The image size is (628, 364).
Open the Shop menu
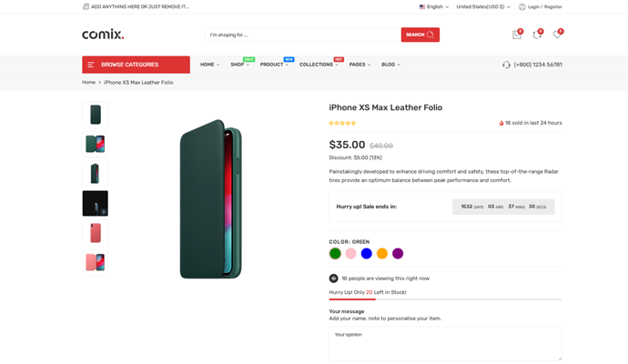pyautogui.click(x=239, y=65)
